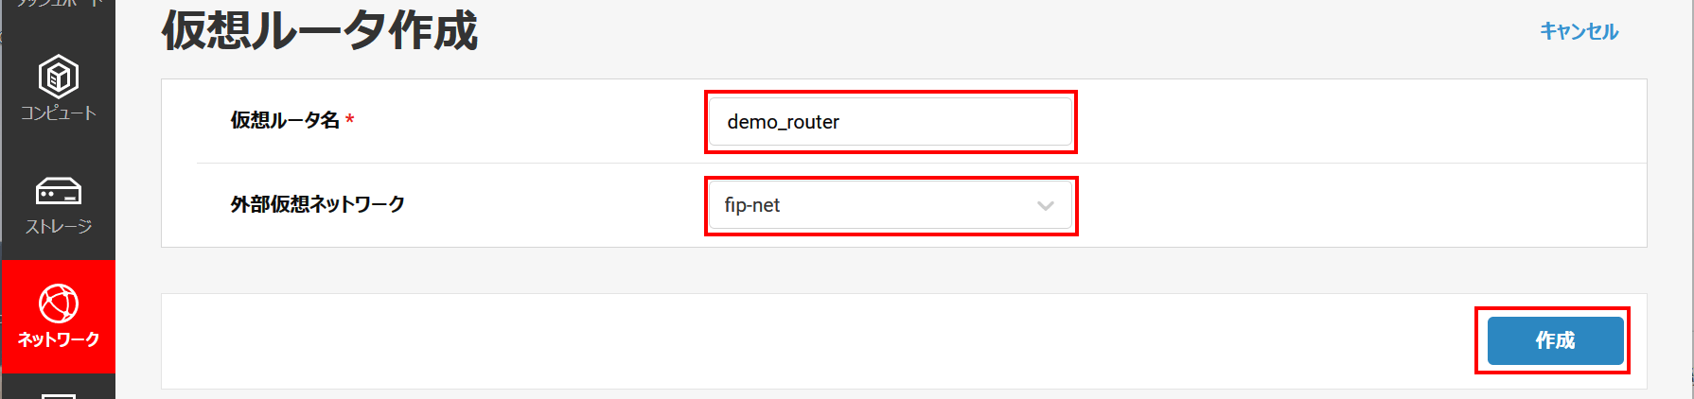This screenshot has height=399, width=1694.
Task: Click the 仮想ルータ名 field label
Action: 285,120
